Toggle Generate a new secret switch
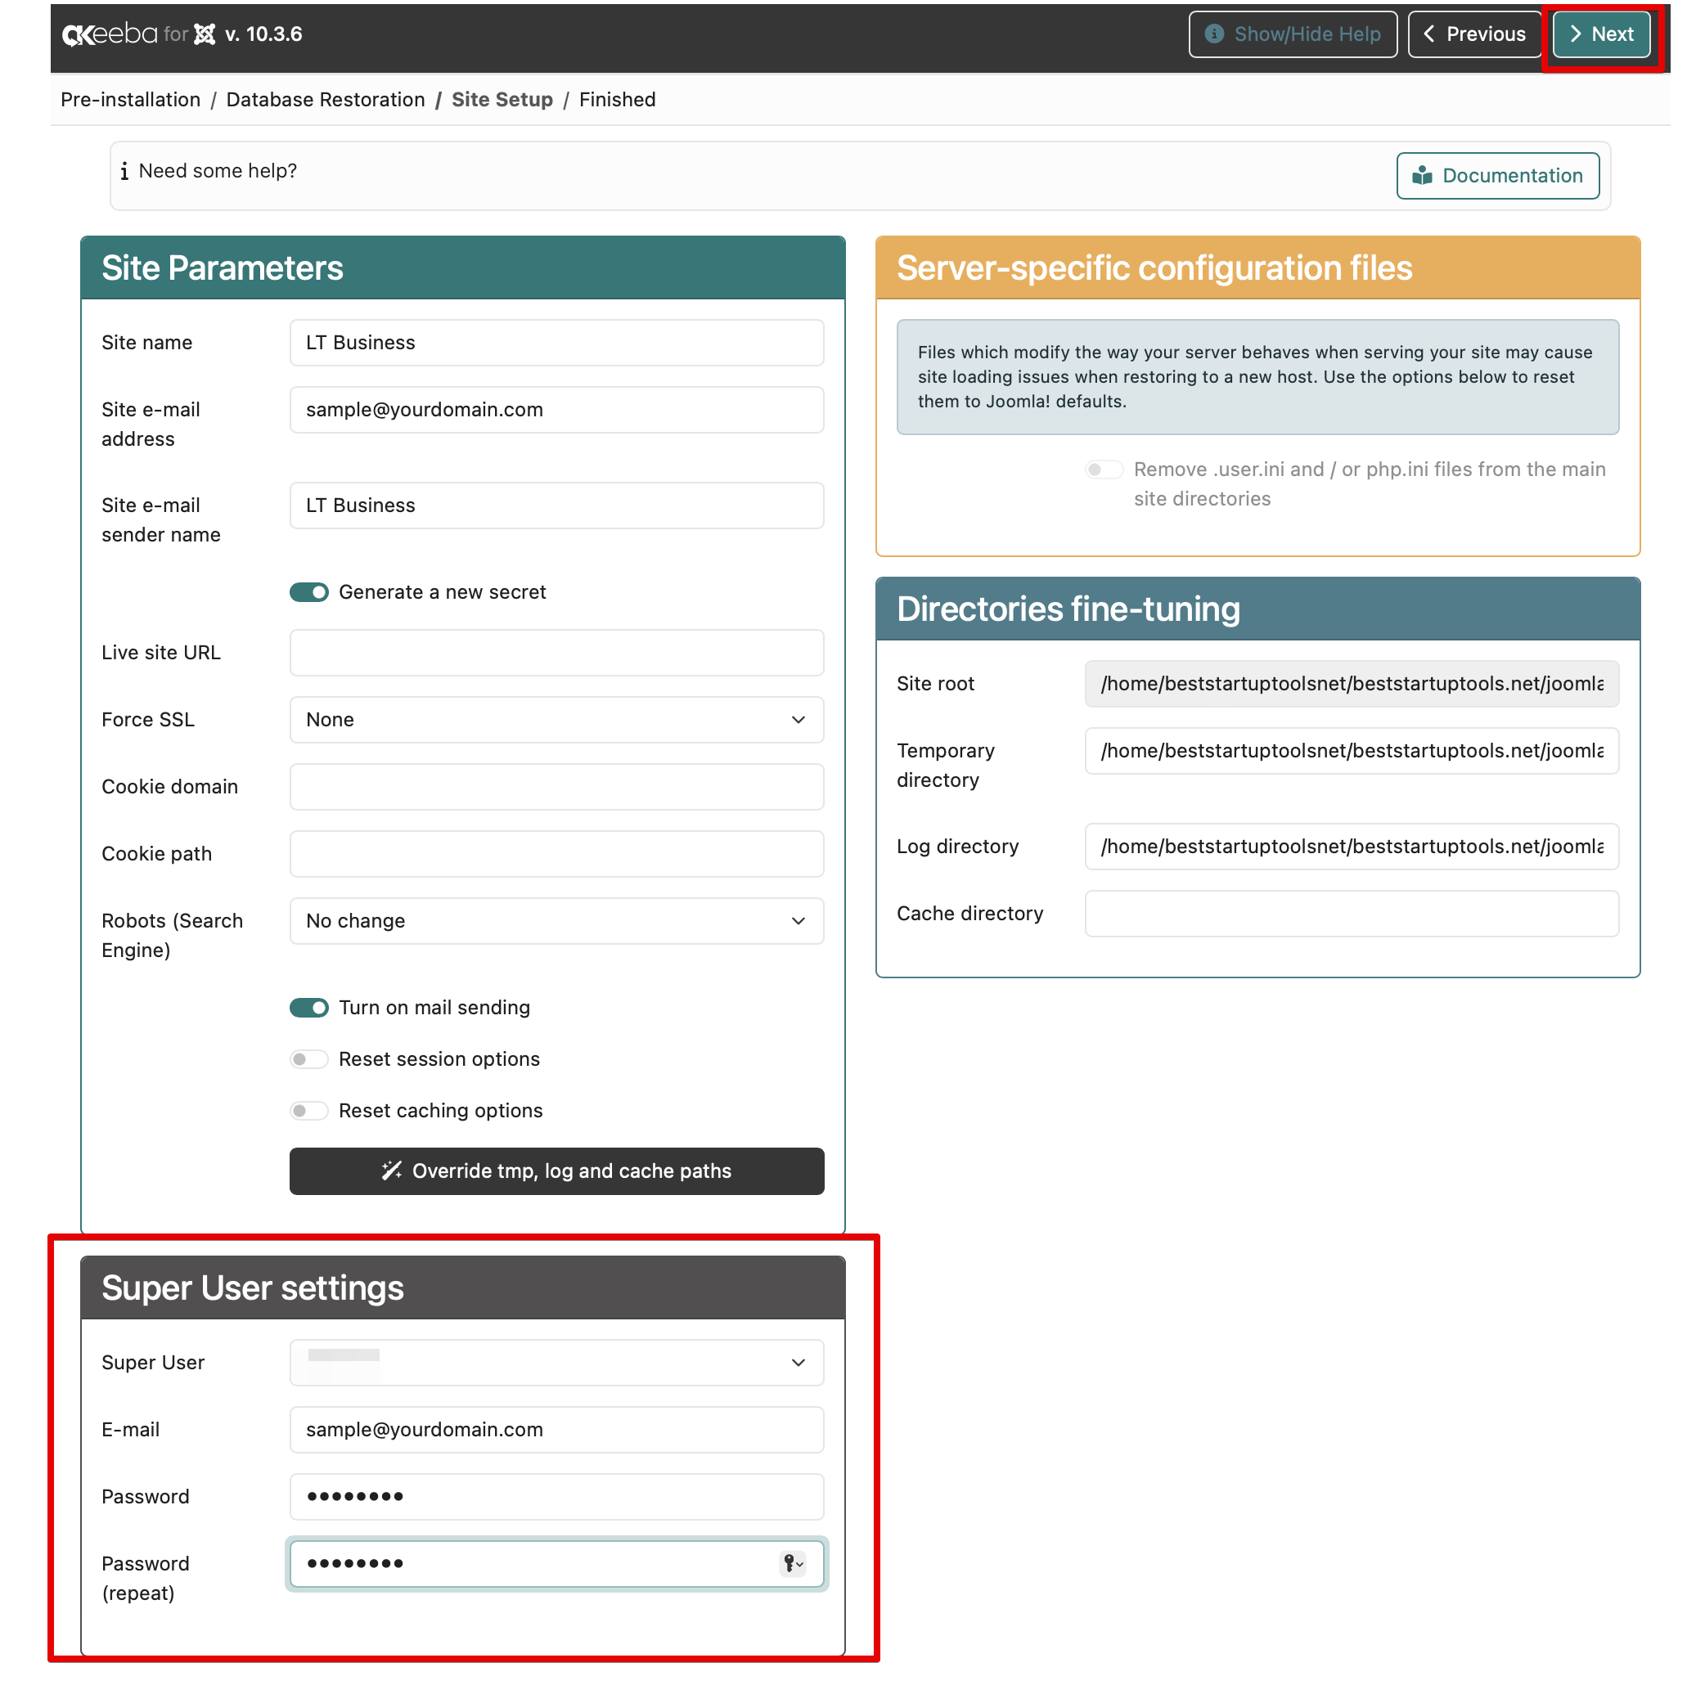This screenshot has height=1694, width=1687. click(308, 592)
